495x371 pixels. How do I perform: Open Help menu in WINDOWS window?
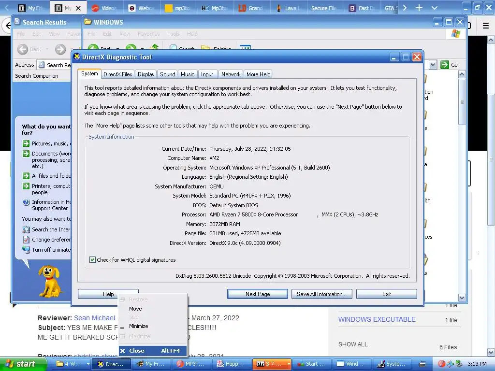point(192,34)
